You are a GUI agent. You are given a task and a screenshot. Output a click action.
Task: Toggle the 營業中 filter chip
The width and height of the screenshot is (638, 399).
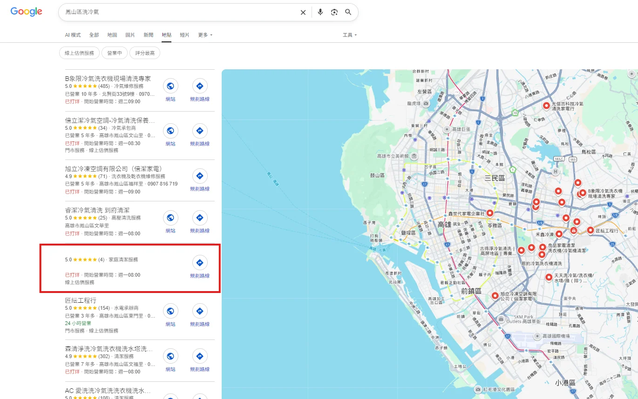[x=115, y=53]
